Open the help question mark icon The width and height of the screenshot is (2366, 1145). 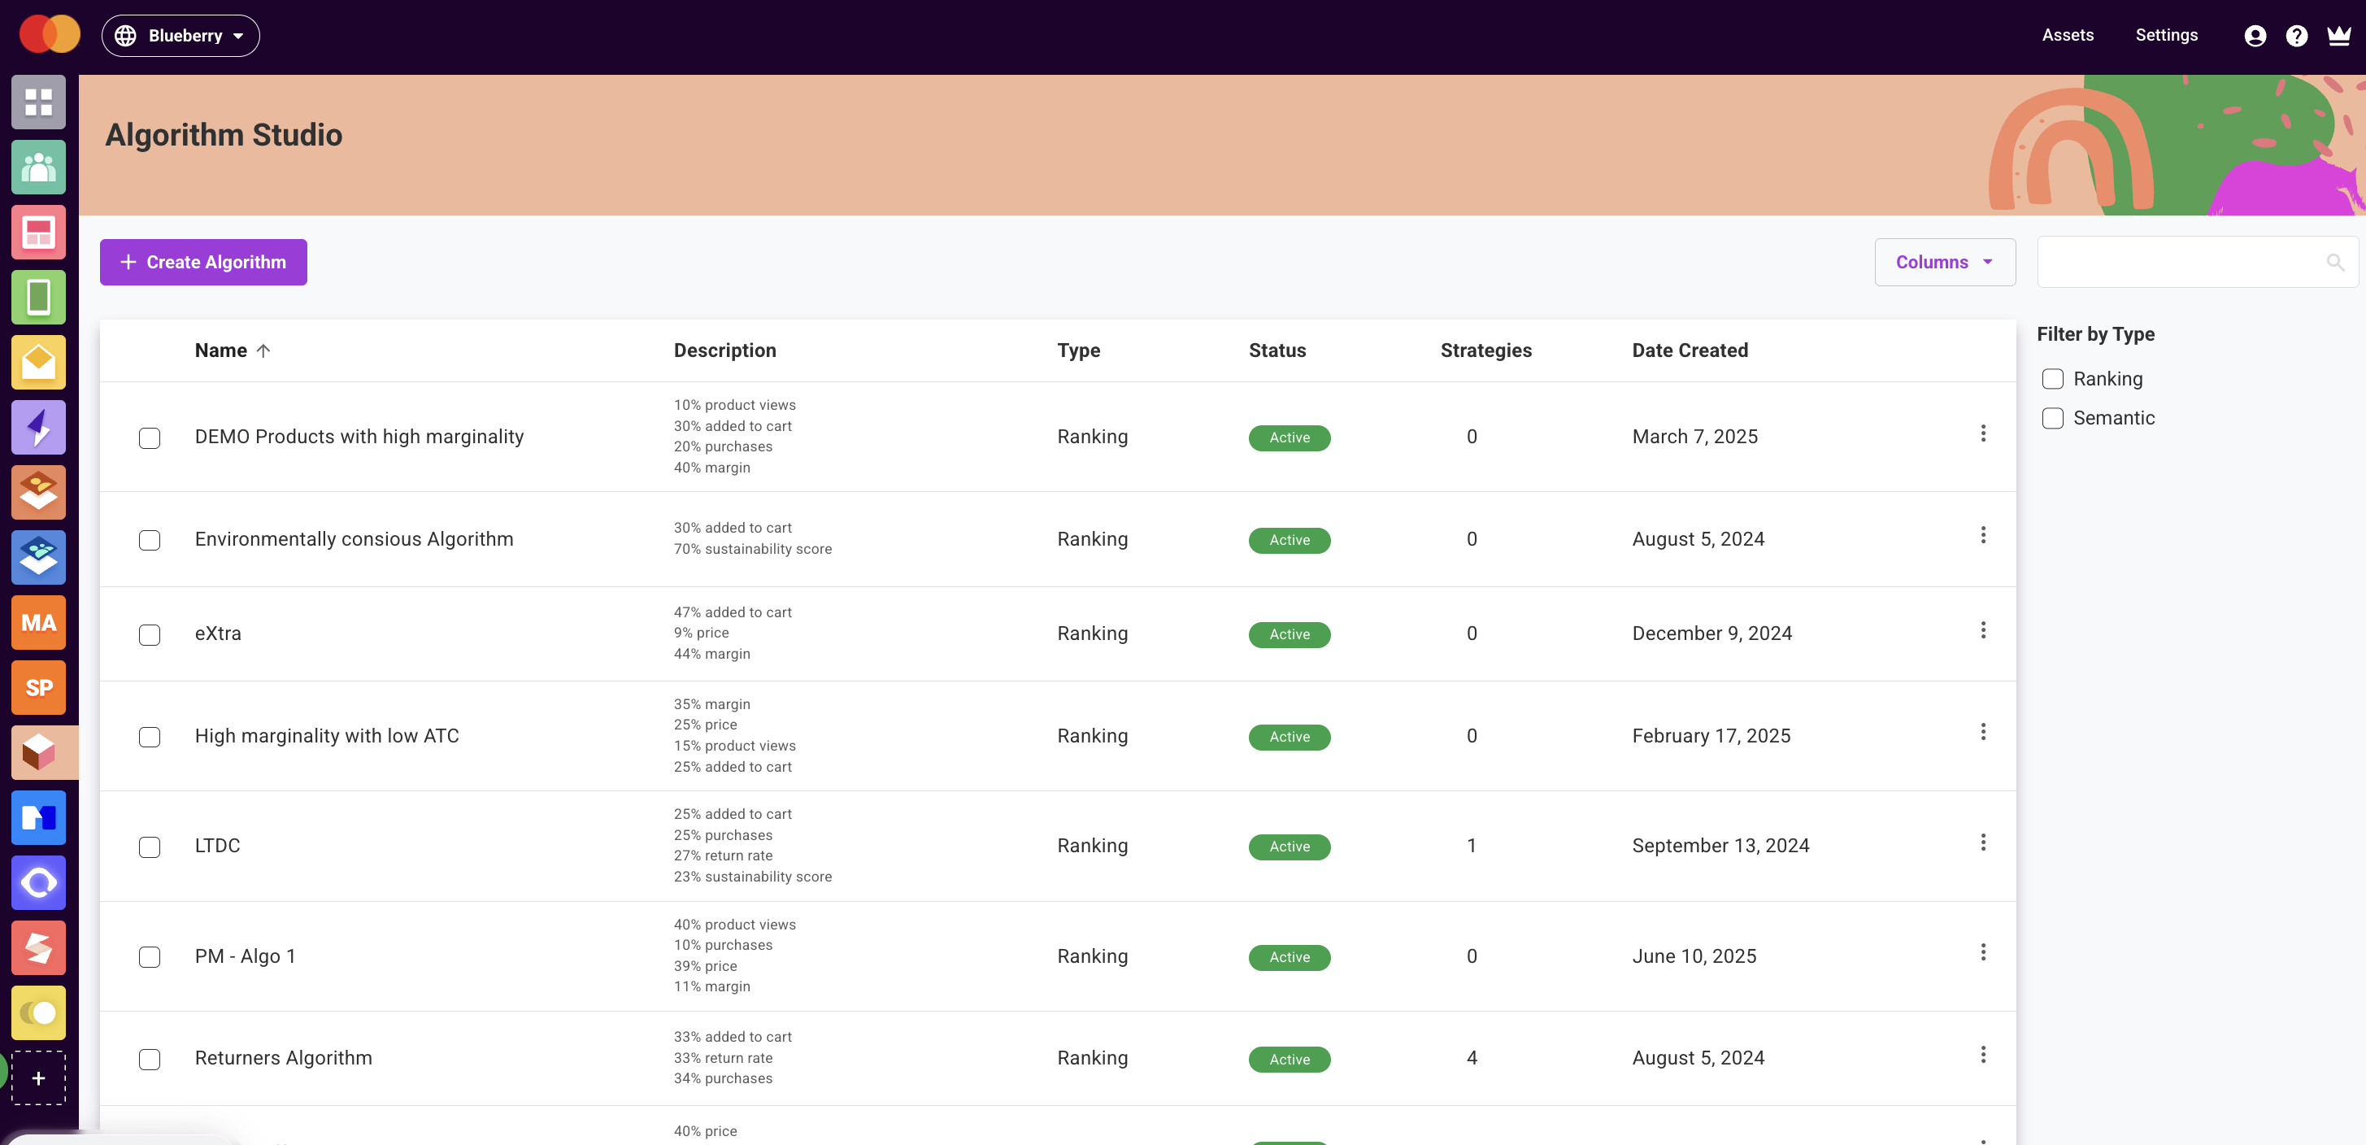pyautogui.click(x=2296, y=36)
